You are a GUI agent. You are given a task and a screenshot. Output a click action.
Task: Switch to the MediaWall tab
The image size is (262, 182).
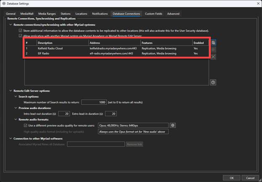click(27, 14)
